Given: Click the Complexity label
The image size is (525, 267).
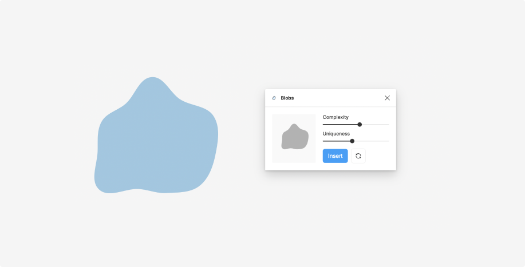Looking at the screenshot, I should pos(335,117).
